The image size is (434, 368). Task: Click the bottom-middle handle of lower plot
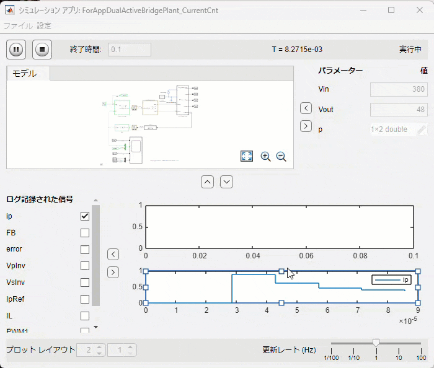281,303
